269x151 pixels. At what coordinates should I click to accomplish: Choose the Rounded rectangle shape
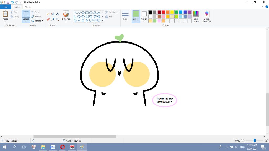pos(91,13)
